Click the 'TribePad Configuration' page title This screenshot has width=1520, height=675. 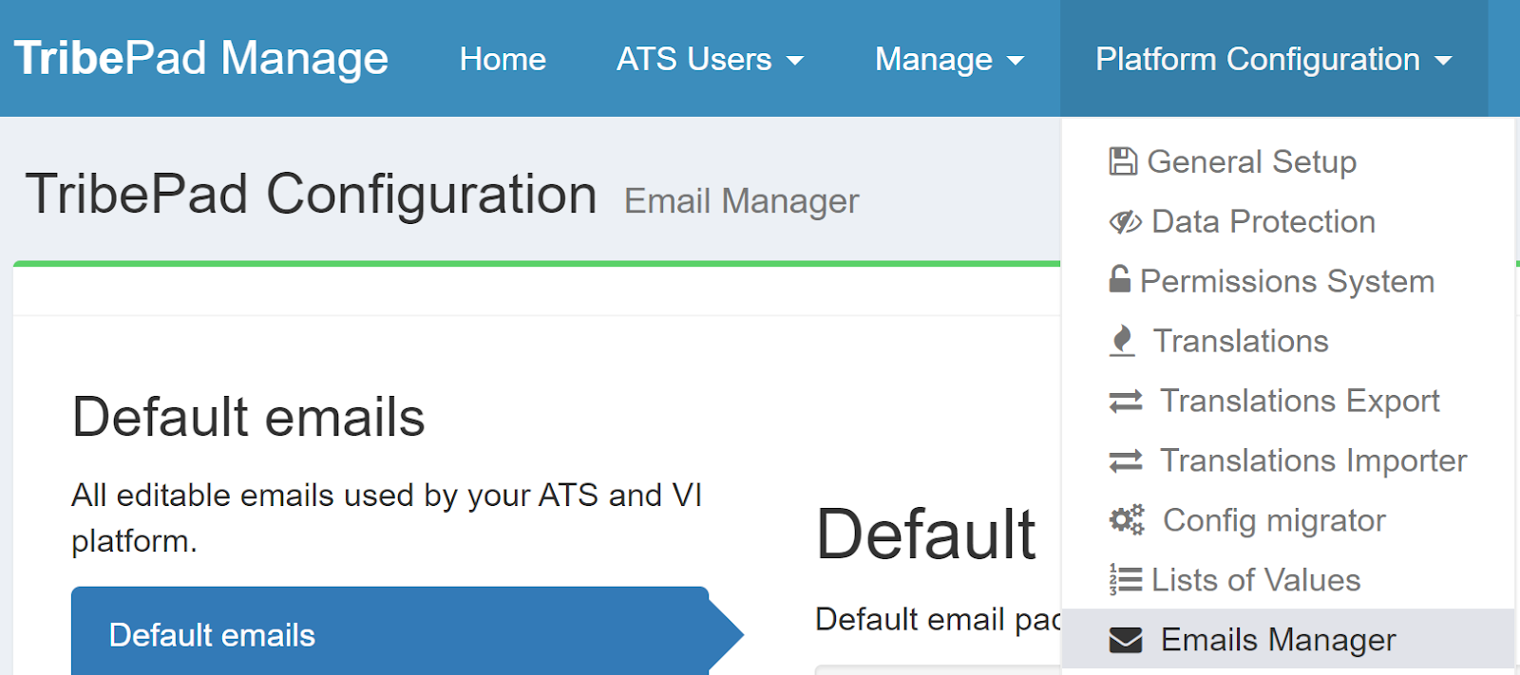click(x=312, y=195)
